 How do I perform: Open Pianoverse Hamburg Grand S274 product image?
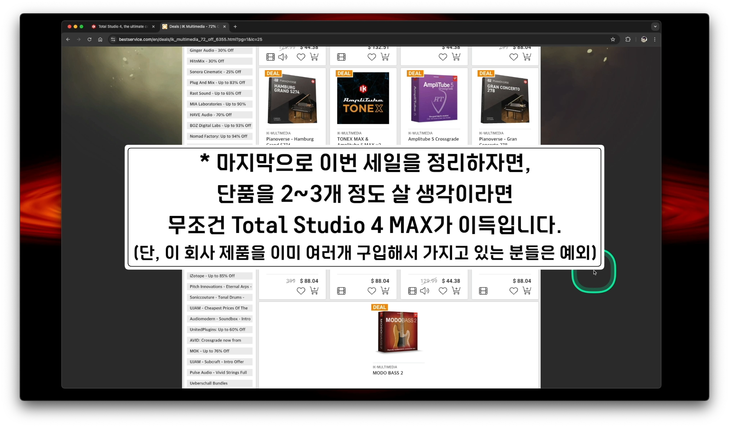coord(292,99)
